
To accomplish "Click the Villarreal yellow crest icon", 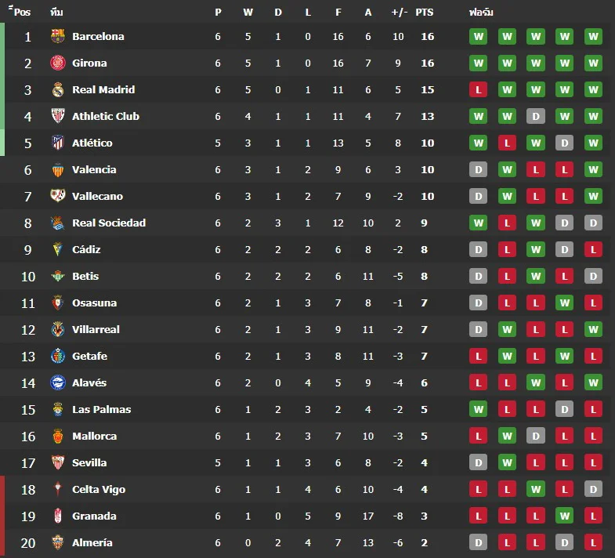I will click(x=58, y=329).
